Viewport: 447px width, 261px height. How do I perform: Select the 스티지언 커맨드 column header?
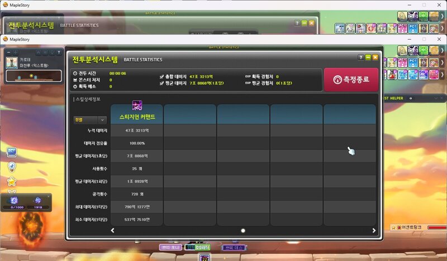pos(137,114)
